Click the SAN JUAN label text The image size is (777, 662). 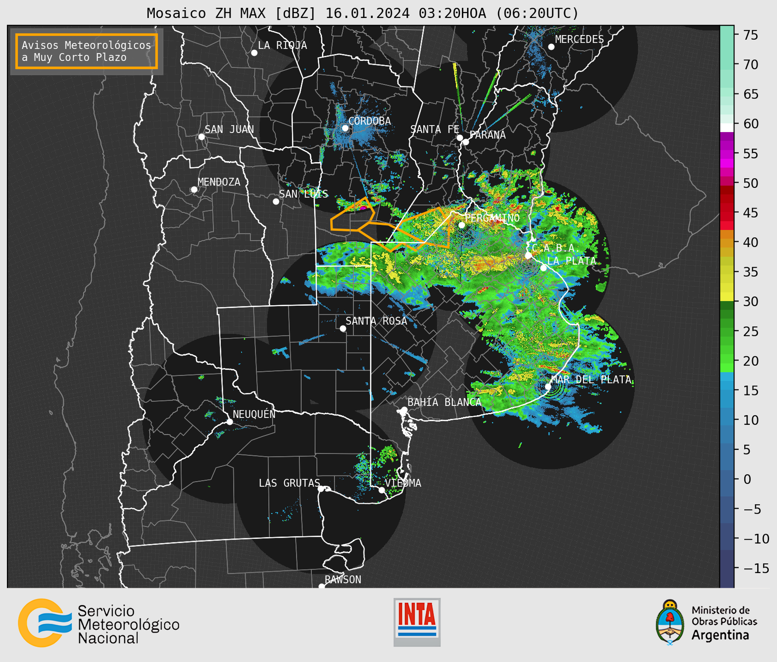[x=229, y=129]
